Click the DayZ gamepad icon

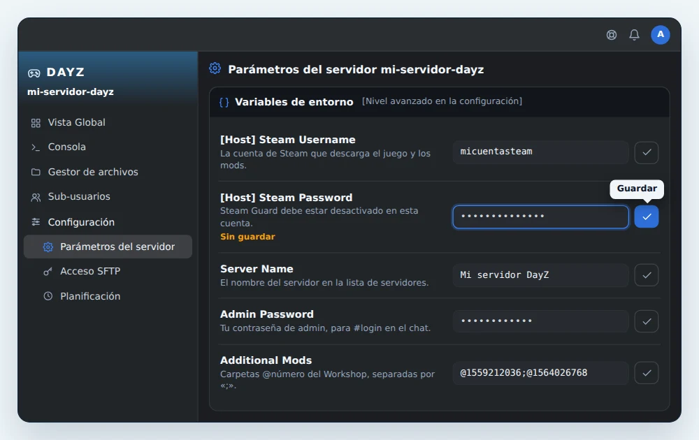34,73
